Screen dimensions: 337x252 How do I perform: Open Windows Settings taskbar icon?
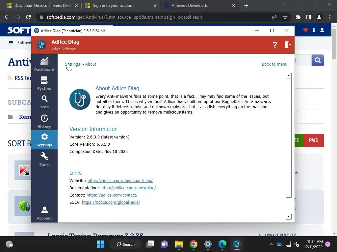pos(208,244)
